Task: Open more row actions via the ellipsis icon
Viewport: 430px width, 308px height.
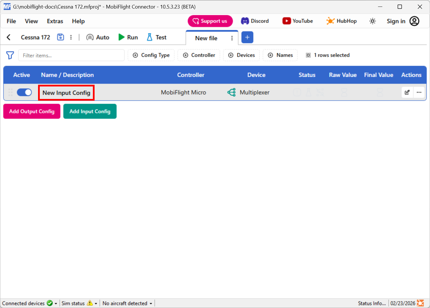Action: pos(419,92)
